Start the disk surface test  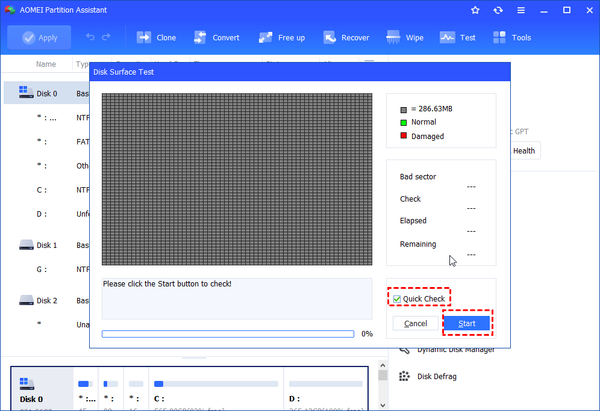(467, 323)
